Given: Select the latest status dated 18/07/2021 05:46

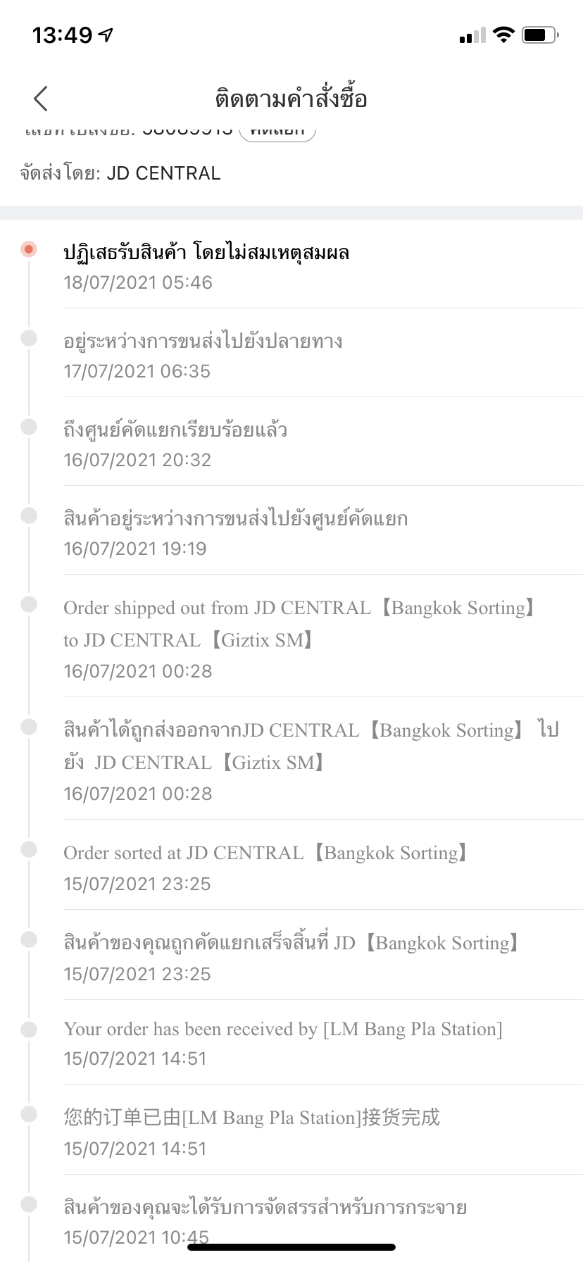Looking at the screenshot, I should pos(206,266).
